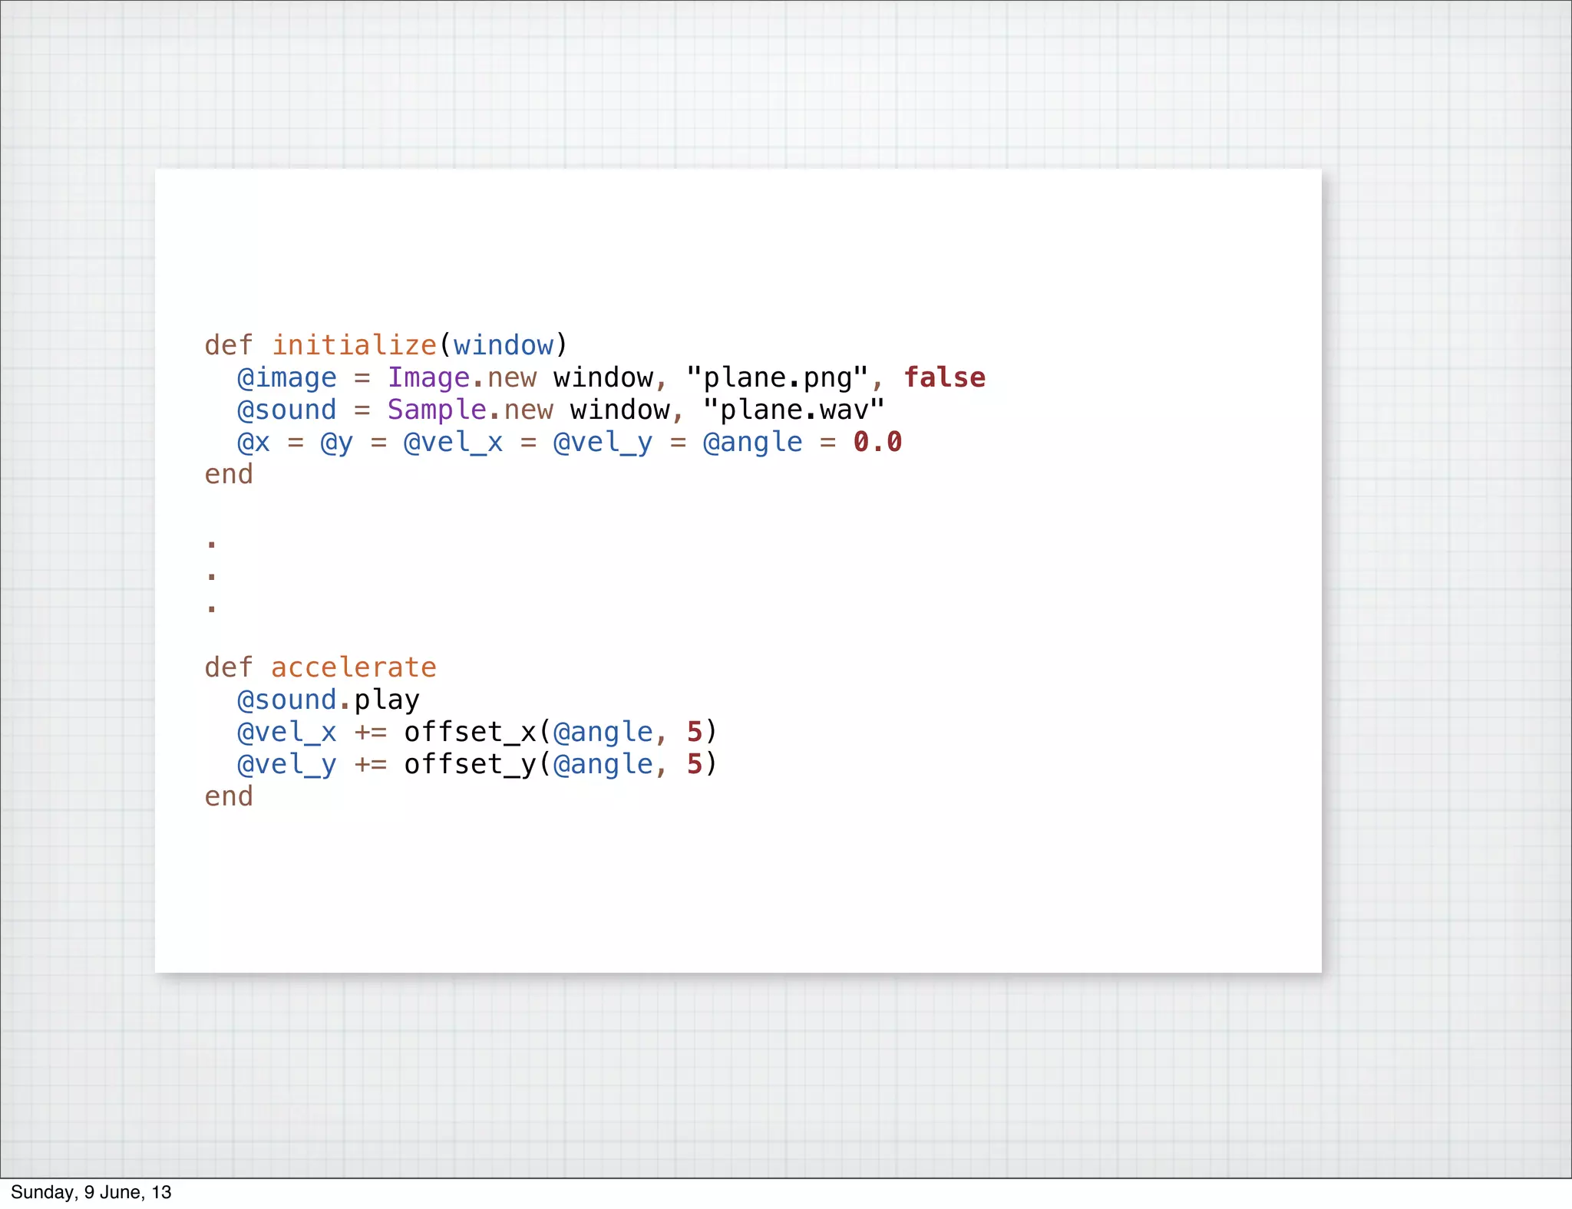Image resolution: width=1572 pixels, height=1209 pixels.
Task: Click the '0.0' numeric value
Action: click(x=878, y=443)
